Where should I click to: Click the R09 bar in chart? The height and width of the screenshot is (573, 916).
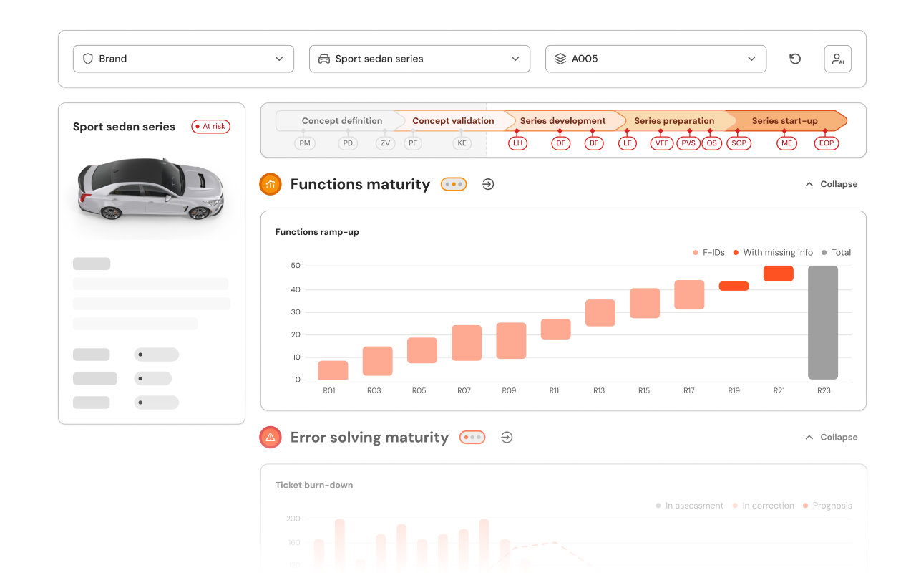(511, 341)
